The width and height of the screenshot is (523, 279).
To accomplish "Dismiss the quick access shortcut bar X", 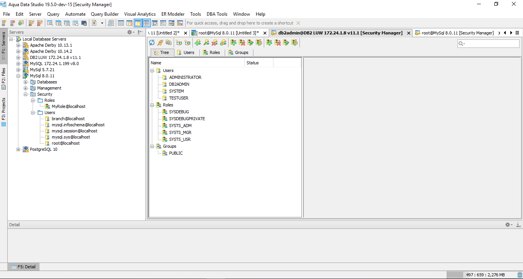I will pyautogui.click(x=298, y=23).
